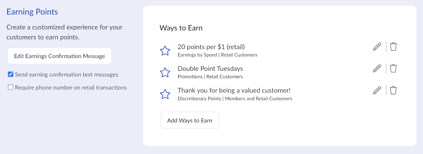This screenshot has width=423, height=154.
Task: Click the star beside 20 points per $1
Action: click(x=165, y=51)
